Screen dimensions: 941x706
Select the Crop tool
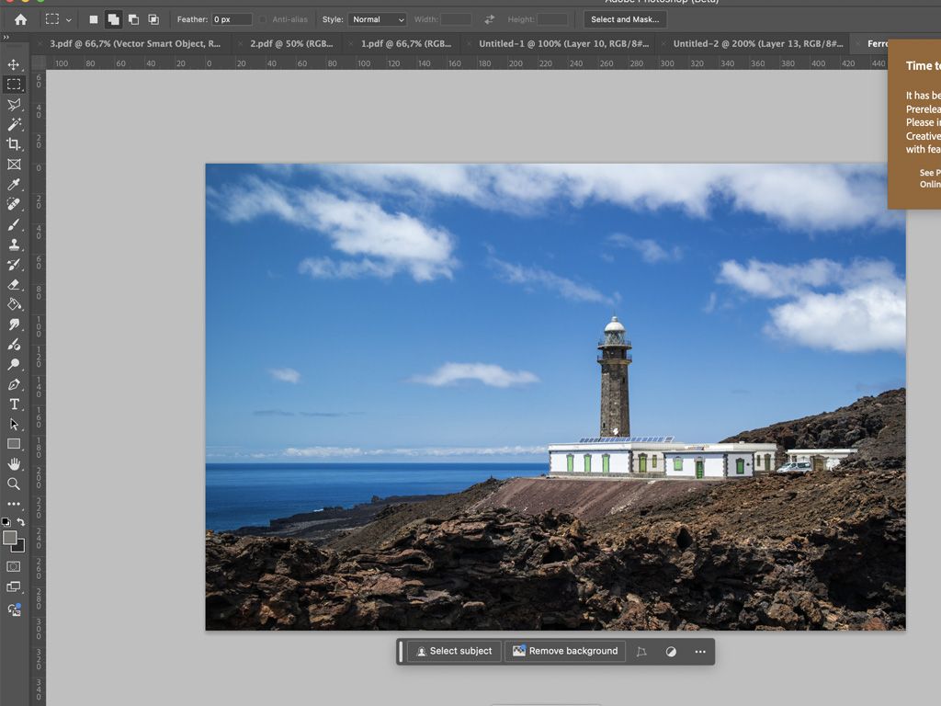(14, 144)
